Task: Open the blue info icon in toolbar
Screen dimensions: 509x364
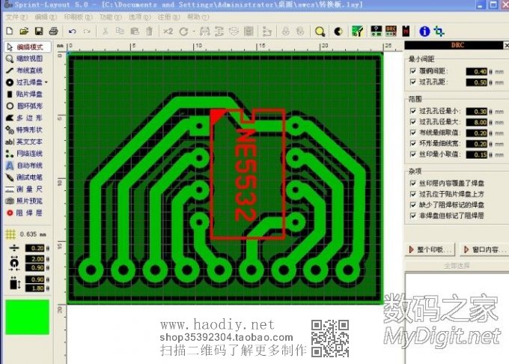Action: (x=424, y=31)
